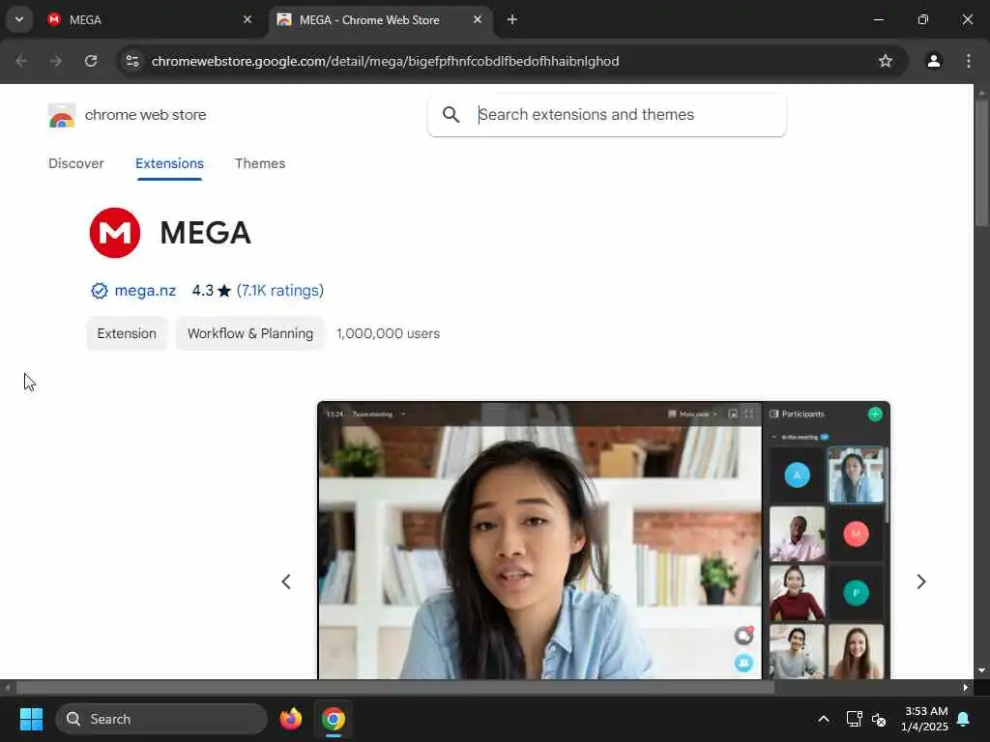Screen dimensions: 990x742
Task: Go forward to the next page
Action: click(x=56, y=61)
